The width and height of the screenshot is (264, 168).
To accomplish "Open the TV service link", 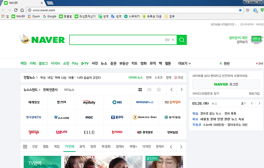I will click(x=85, y=63).
